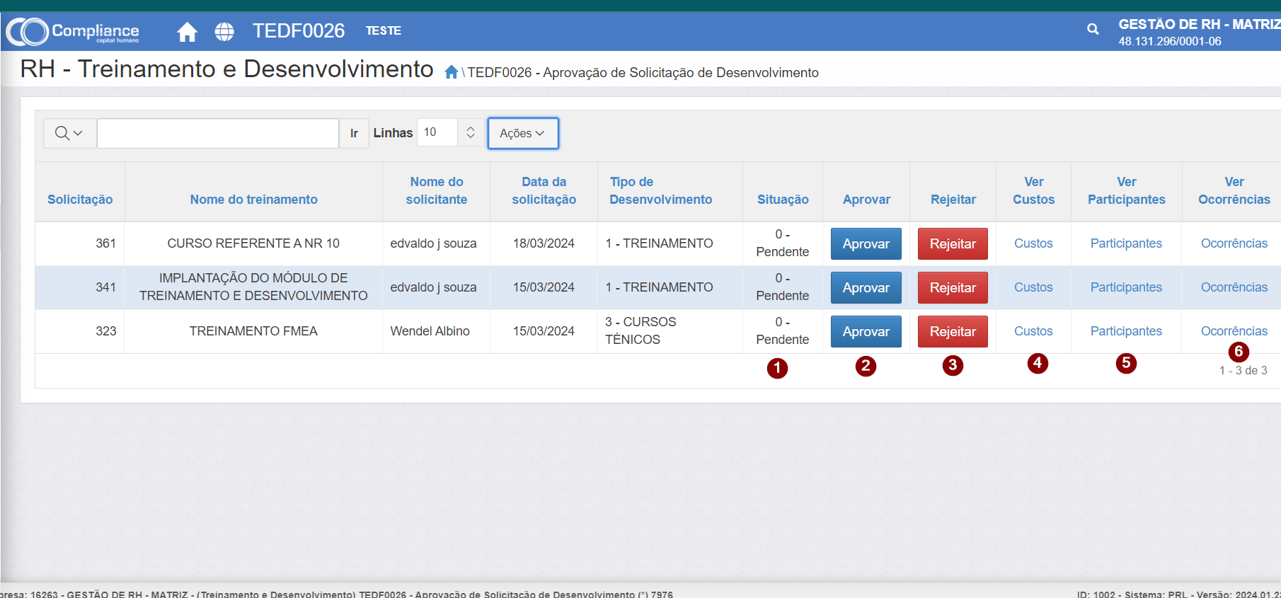Open Ocorrências for request 323
The image size is (1281, 598).
pos(1234,331)
